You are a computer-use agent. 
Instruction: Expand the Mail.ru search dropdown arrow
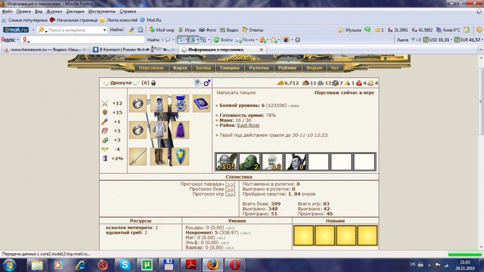(105, 30)
